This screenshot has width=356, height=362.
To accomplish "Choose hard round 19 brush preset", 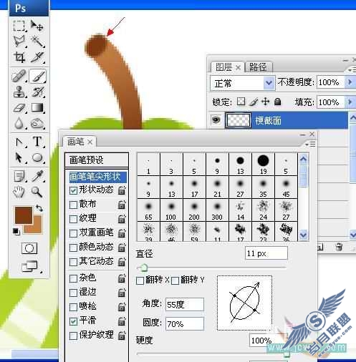I will click(264, 164).
